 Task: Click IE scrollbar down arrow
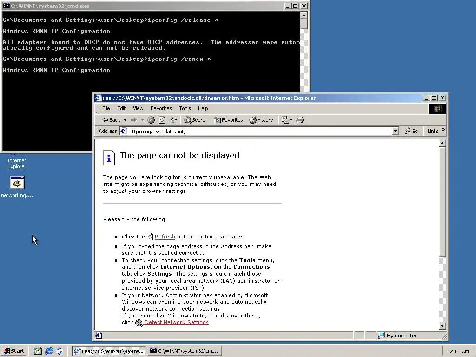point(443,326)
